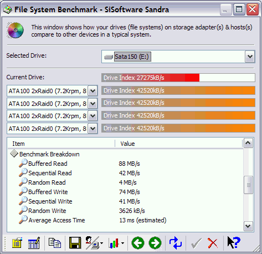The image size is (262, 254).
Task: Select the Benchmark Breakdown row
Action: click(x=49, y=154)
